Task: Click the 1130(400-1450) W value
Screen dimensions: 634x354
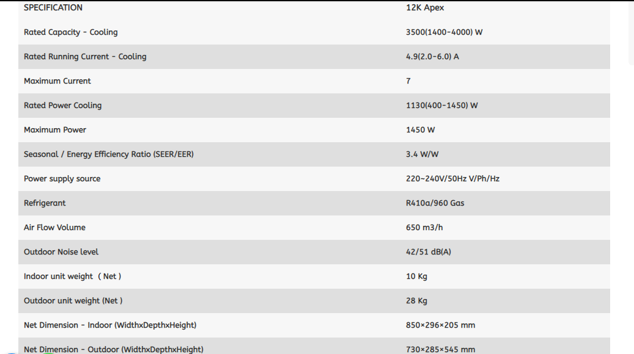Action: 441,106
